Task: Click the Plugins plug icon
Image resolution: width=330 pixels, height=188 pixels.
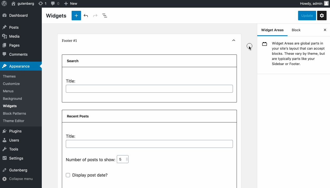Action: pyautogui.click(x=4, y=131)
